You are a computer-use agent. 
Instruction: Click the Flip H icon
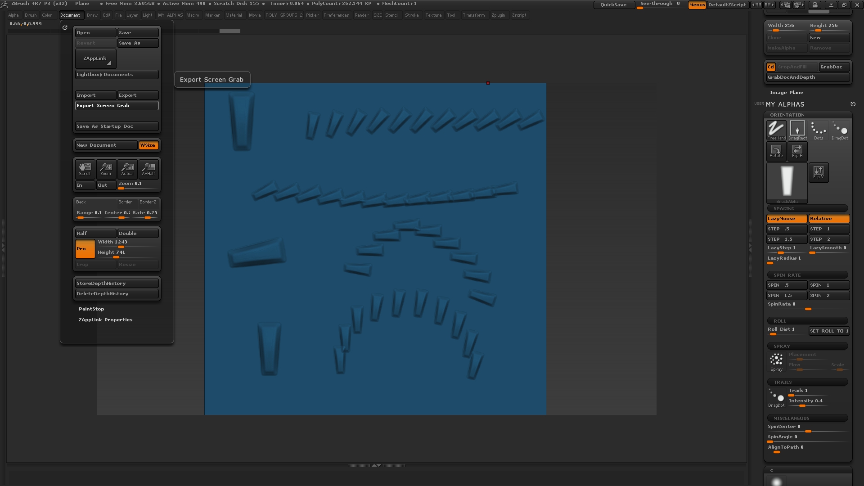[797, 151]
